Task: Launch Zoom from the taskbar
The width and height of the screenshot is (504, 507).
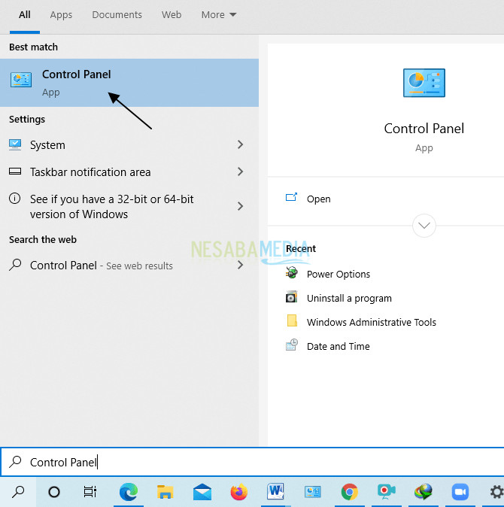Action: [460, 492]
